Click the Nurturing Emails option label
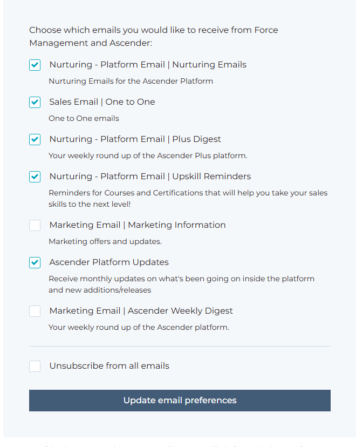The image size is (356, 447). point(148,65)
